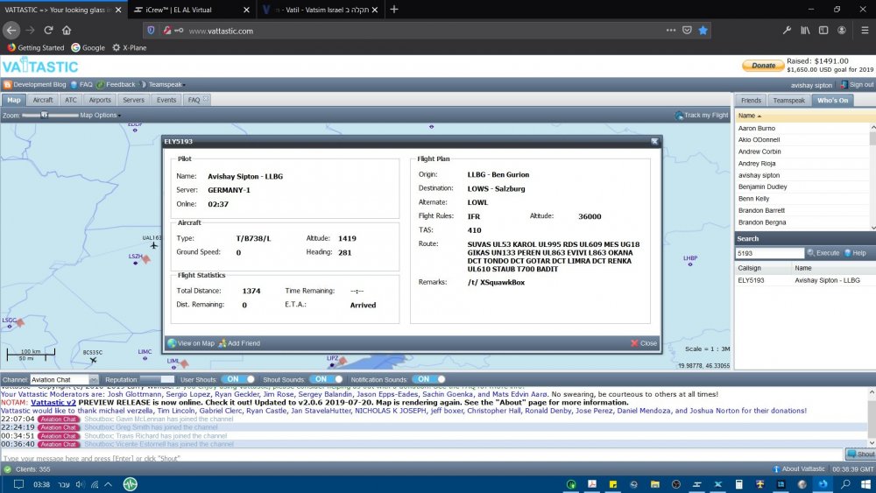Click the Development Blog icon
The image size is (876, 493).
[7, 85]
